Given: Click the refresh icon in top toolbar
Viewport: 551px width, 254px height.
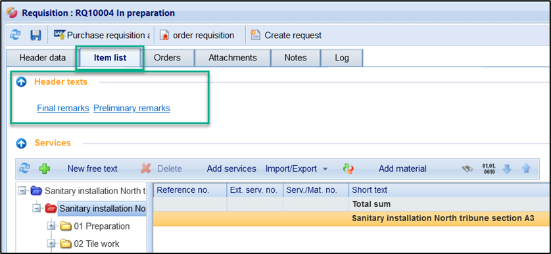Looking at the screenshot, I should 15,35.
